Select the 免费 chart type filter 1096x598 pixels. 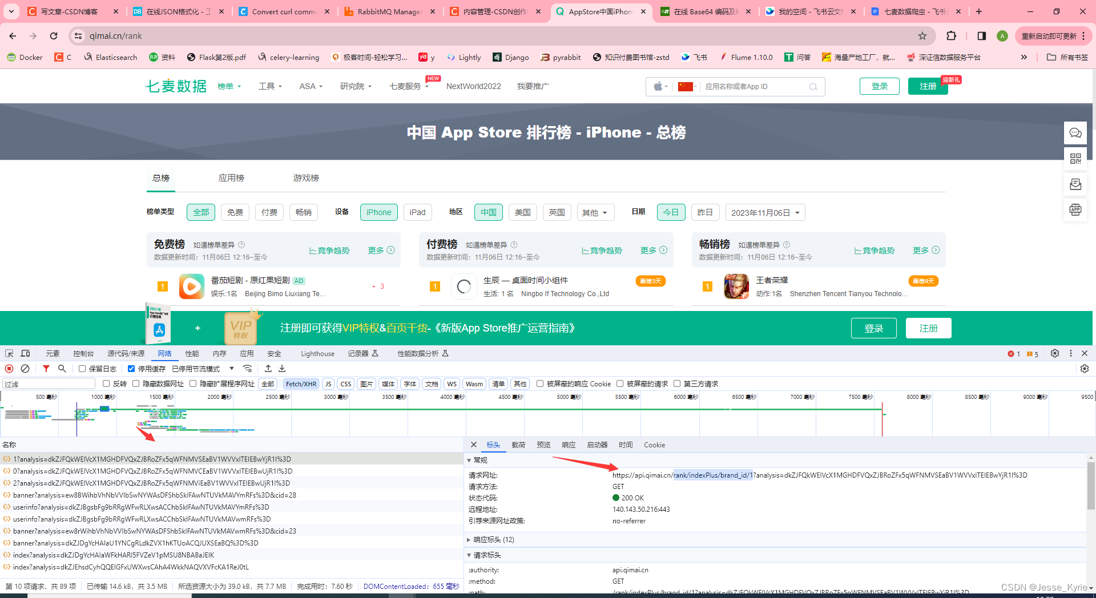click(x=235, y=212)
